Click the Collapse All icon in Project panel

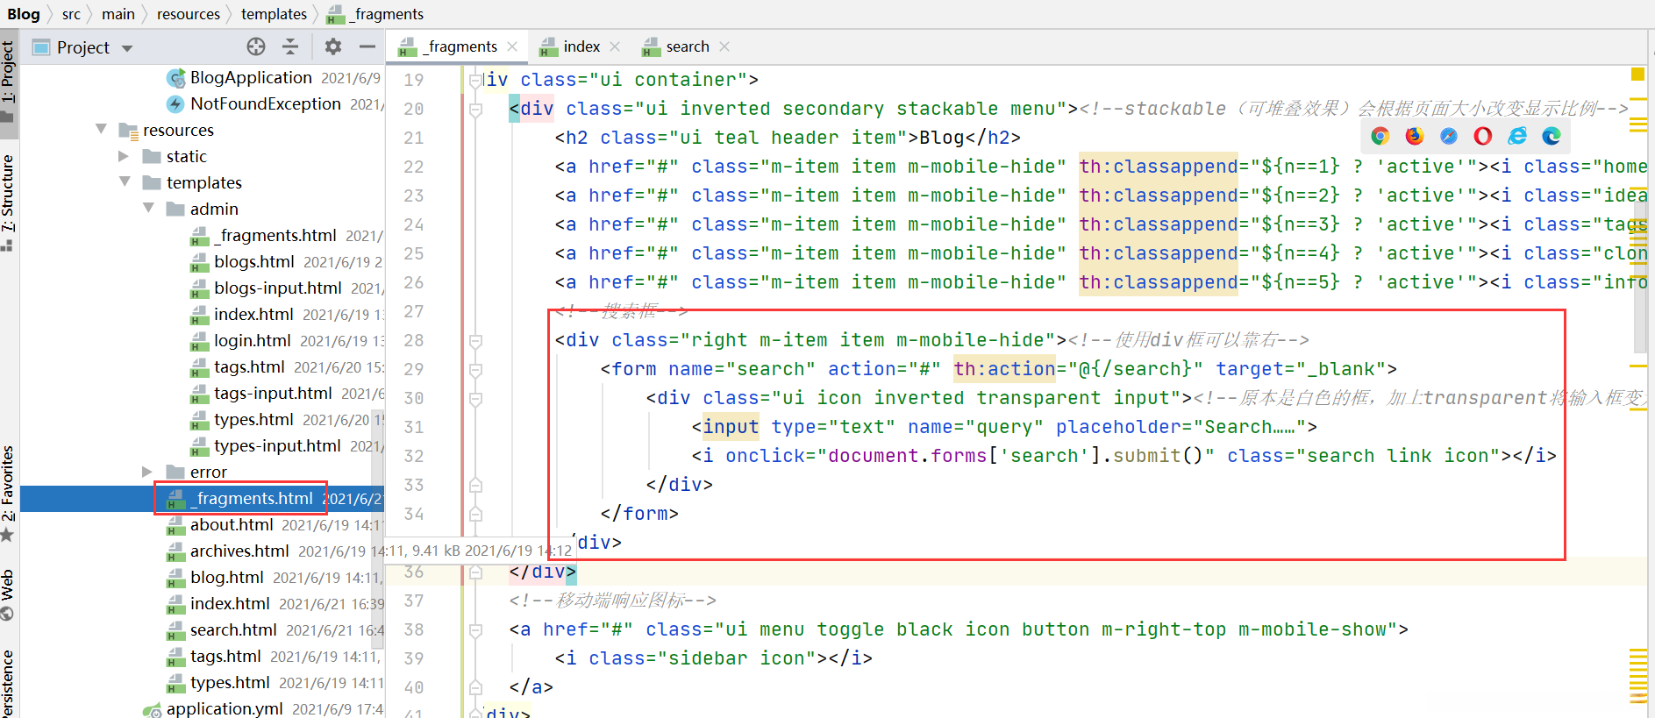click(x=290, y=46)
